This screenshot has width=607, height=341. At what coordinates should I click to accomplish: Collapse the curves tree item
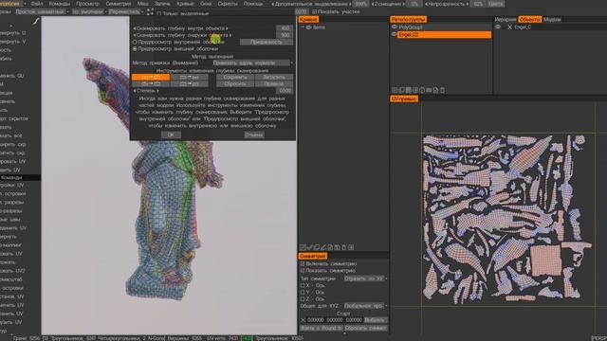click(x=303, y=27)
